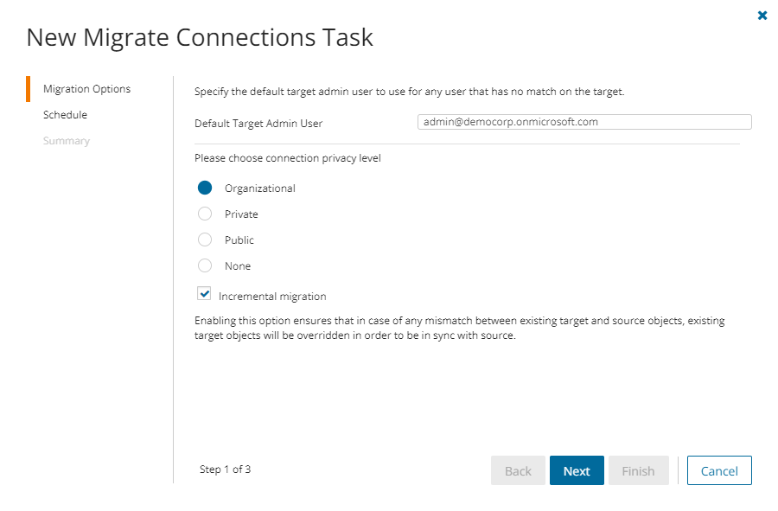Click the default target admin instruction text
Viewport: 778px width, 511px height.
[409, 91]
